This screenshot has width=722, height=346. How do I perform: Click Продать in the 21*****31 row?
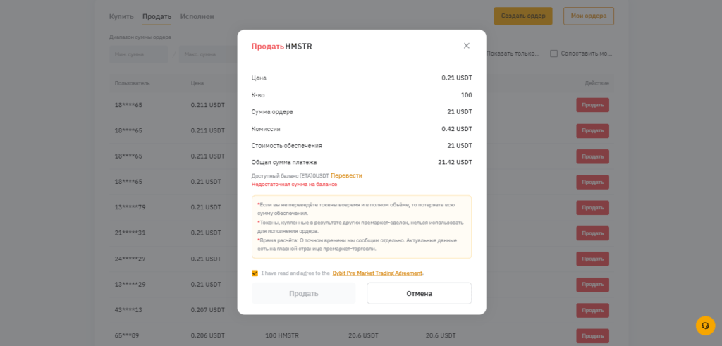click(x=592, y=233)
